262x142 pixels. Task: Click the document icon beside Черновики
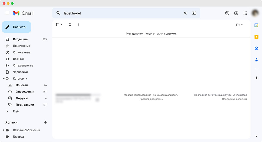coord(7,72)
